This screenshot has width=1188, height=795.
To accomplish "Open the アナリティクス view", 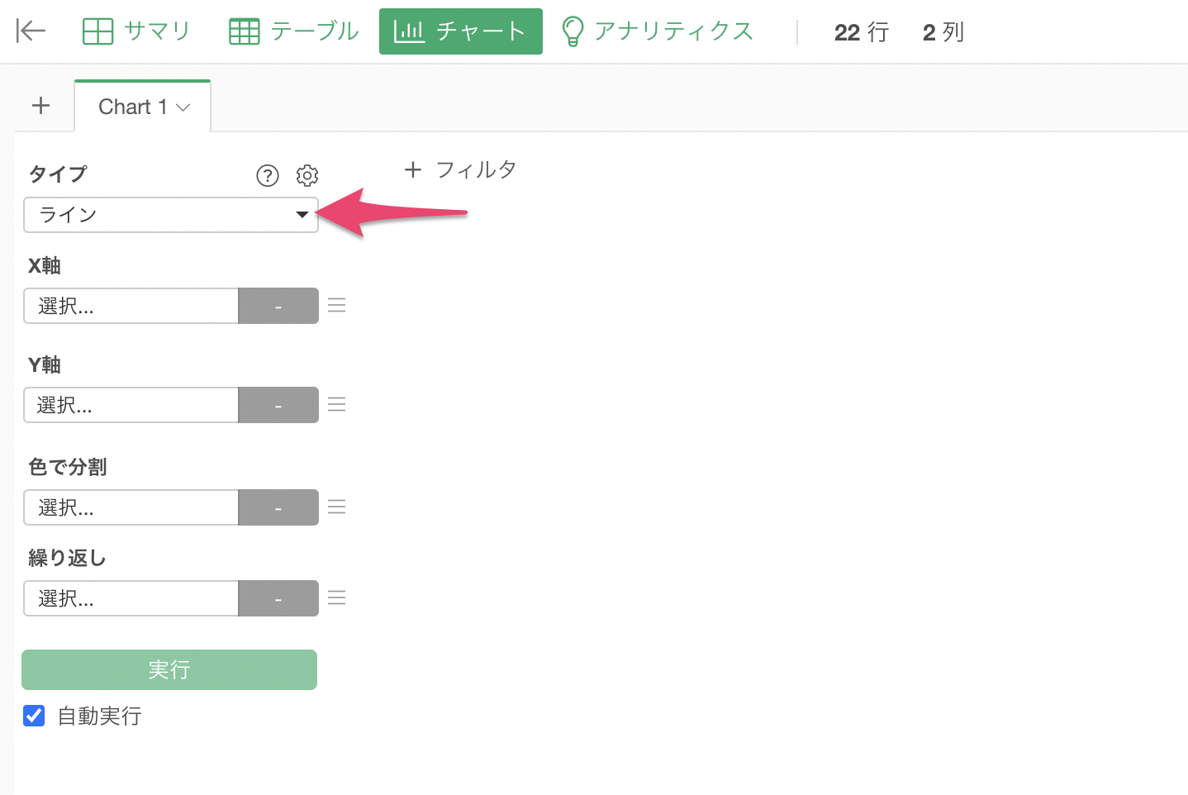I will [x=658, y=31].
